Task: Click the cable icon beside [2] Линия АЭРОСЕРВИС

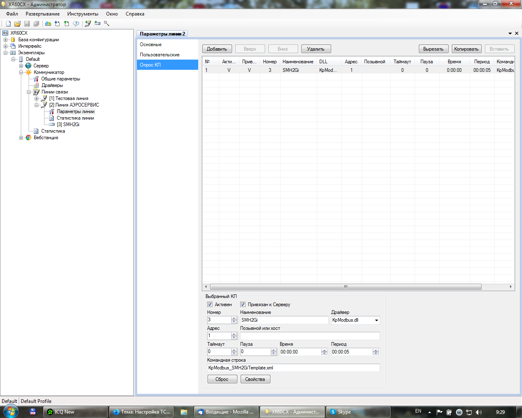Action: [44, 105]
